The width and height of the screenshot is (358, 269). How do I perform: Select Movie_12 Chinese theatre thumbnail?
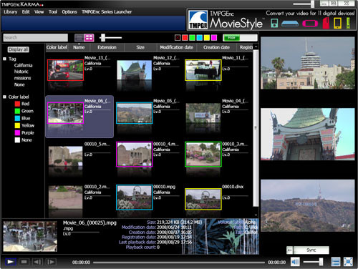(135, 70)
